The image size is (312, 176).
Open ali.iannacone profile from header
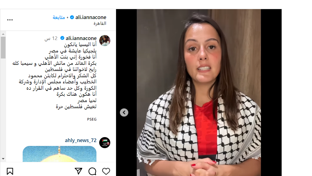[91, 17]
